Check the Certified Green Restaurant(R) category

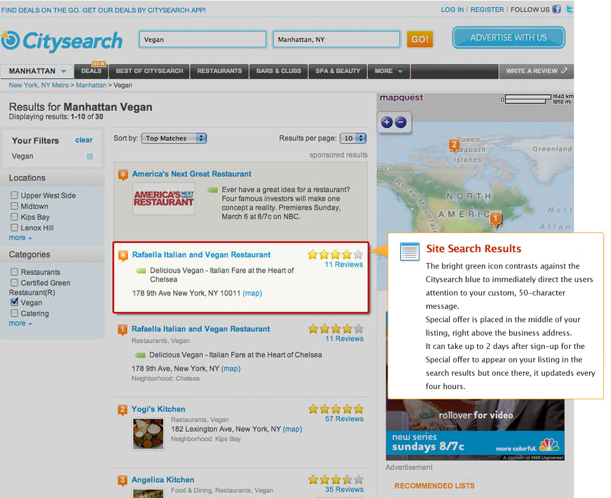(x=15, y=282)
